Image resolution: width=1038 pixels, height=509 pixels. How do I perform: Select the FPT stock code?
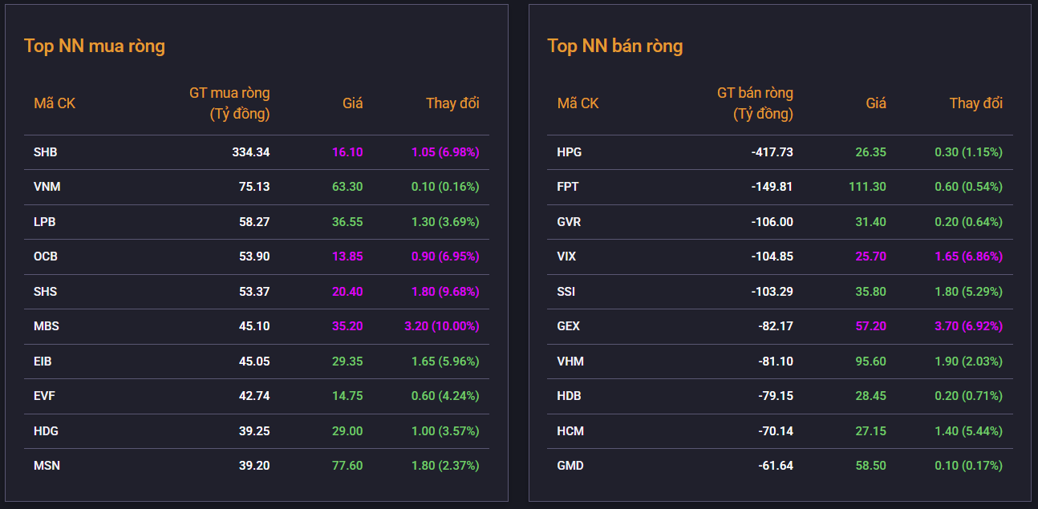point(568,187)
